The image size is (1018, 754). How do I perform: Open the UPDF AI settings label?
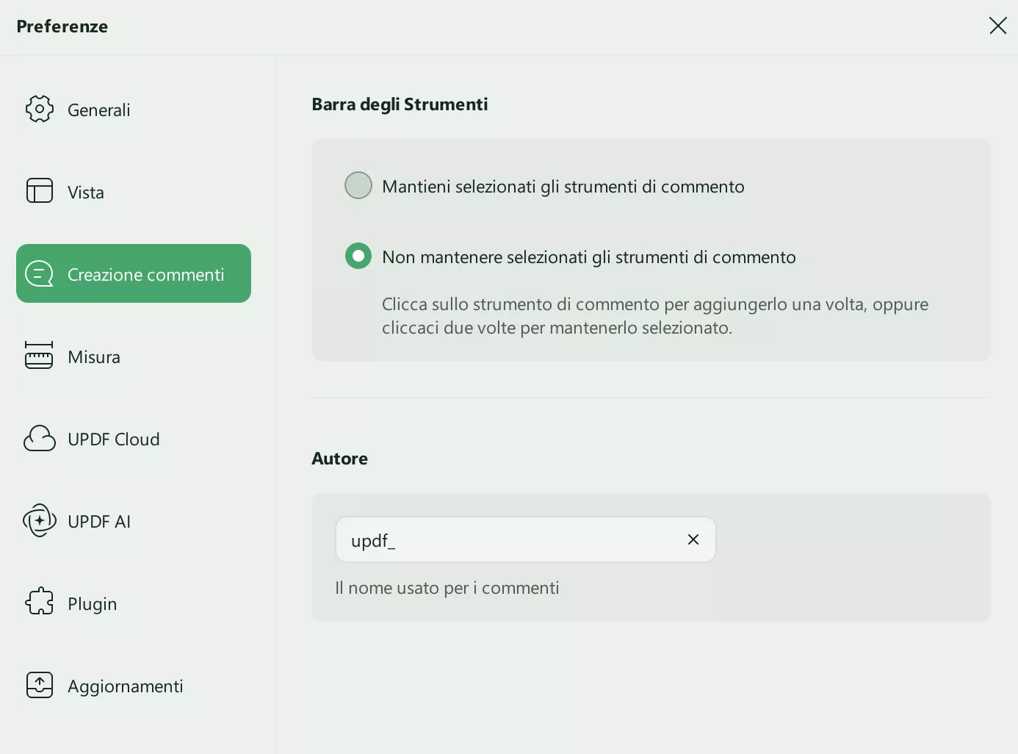pyautogui.click(x=99, y=522)
